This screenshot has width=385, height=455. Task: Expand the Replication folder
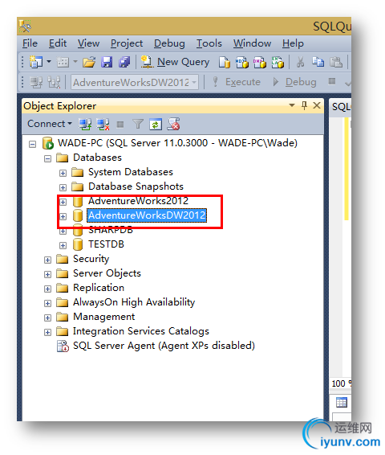[x=47, y=289]
